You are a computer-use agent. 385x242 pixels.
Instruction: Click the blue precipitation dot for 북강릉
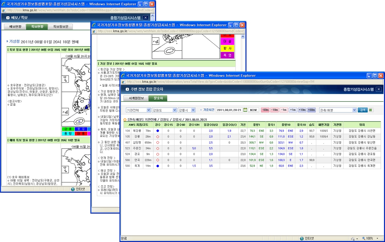(x=158, y=131)
